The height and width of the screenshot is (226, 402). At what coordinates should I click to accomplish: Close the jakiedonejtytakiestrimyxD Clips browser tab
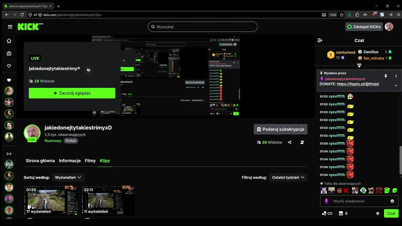coord(51,6)
